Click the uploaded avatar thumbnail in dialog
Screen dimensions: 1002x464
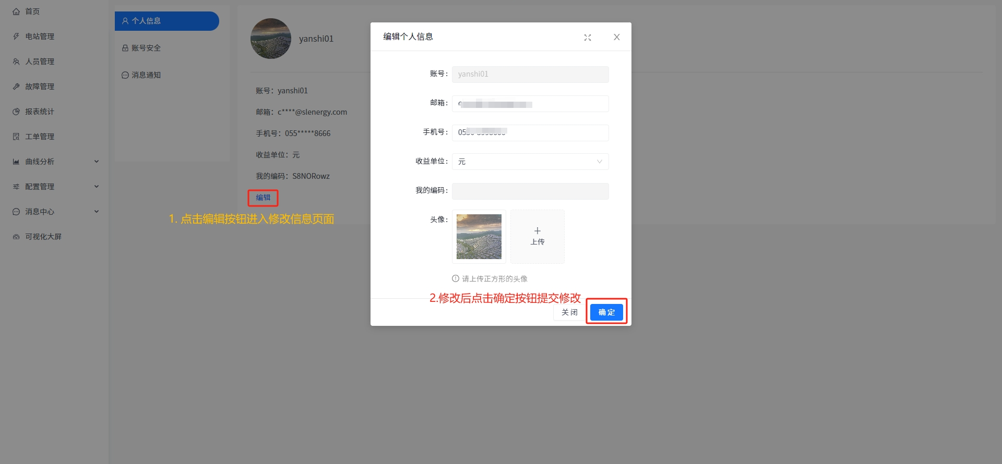[x=479, y=237]
